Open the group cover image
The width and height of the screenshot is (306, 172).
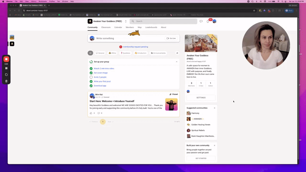coord(201,43)
